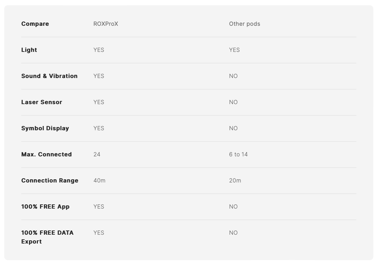Click the Compare header label
Image resolution: width=379 pixels, height=264 pixels.
(35, 24)
